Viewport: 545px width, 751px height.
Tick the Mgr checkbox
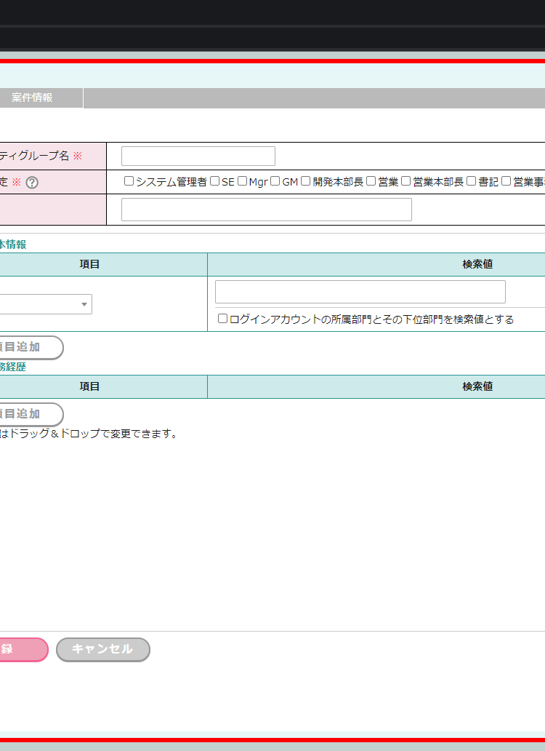tap(242, 181)
